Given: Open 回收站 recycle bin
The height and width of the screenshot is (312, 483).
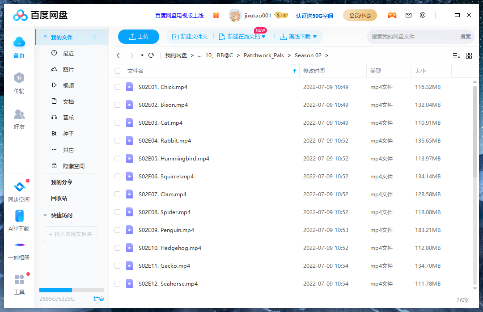Looking at the screenshot, I should (59, 198).
